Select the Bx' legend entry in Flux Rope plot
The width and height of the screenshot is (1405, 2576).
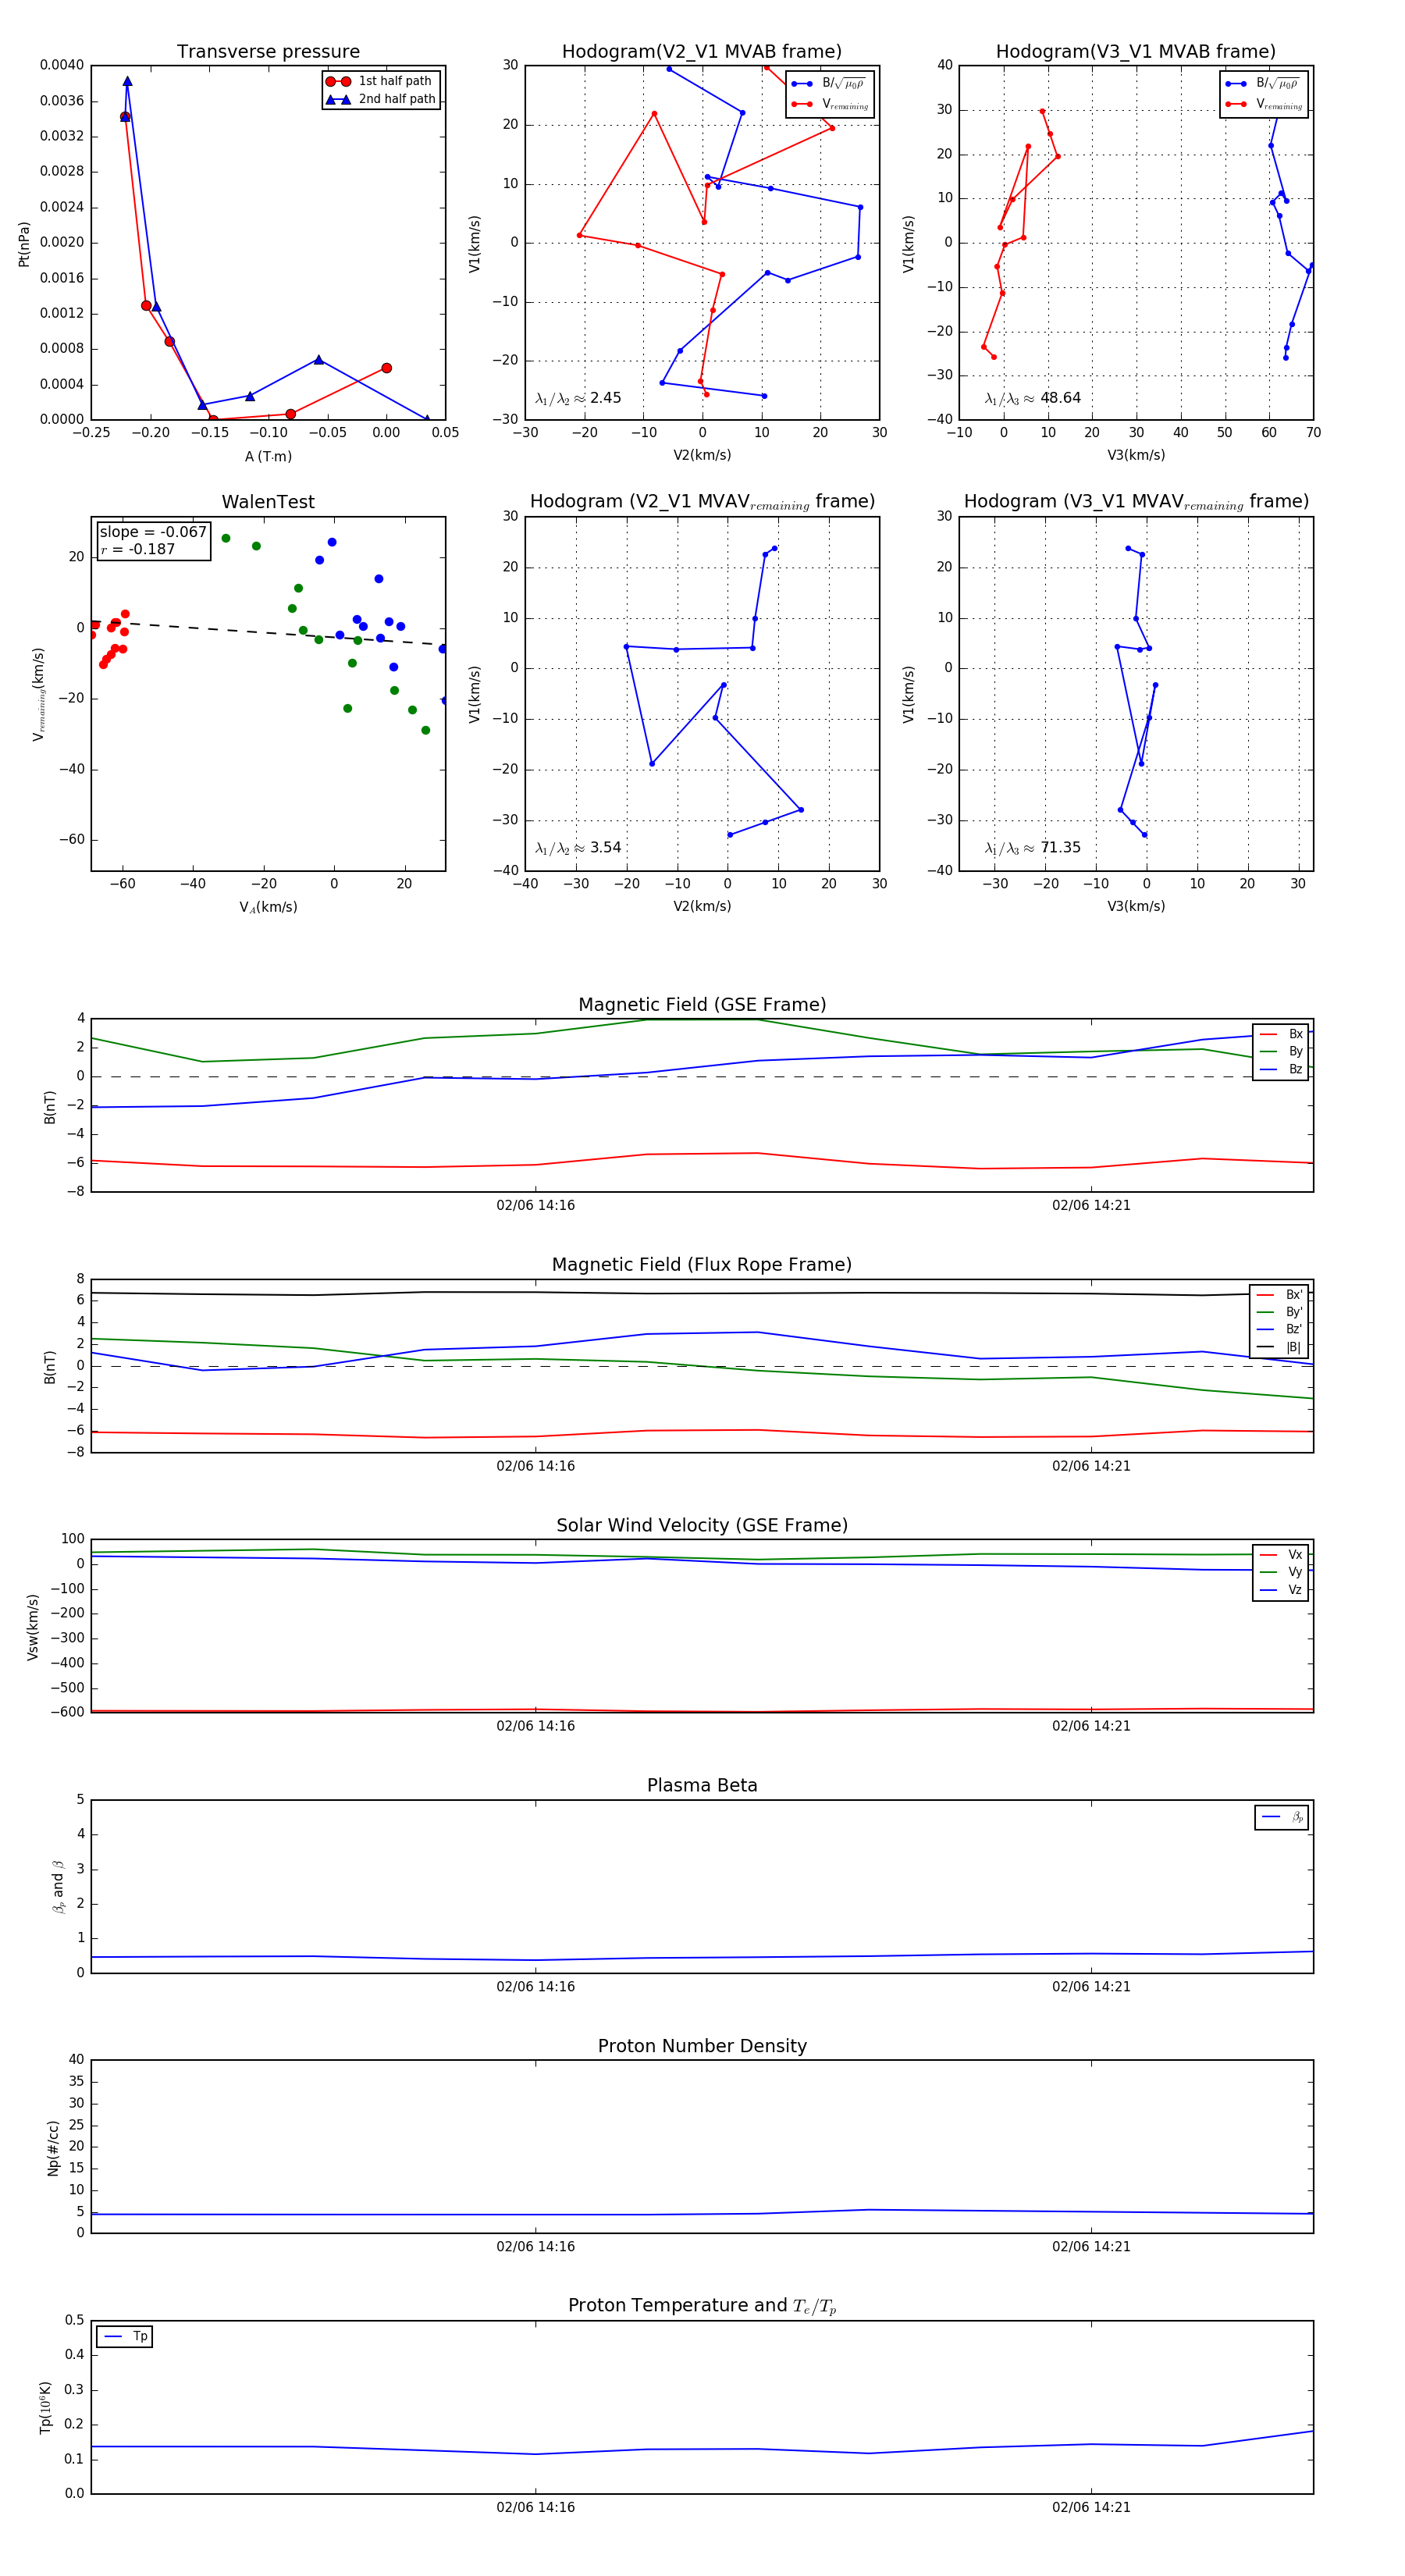click(1279, 1295)
